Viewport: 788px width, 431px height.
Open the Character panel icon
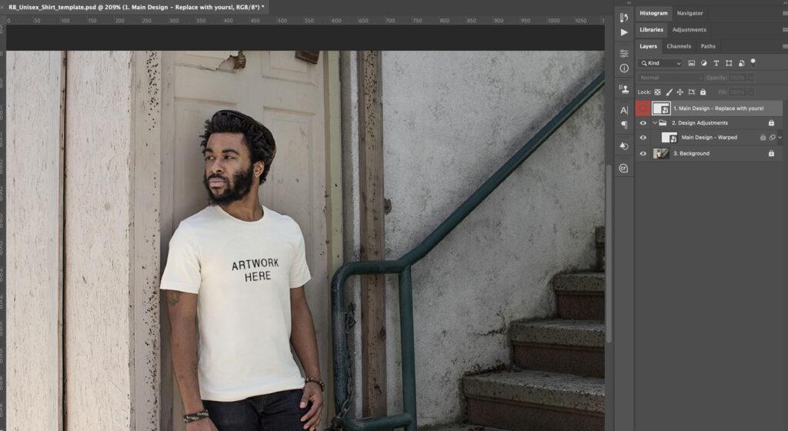(624, 110)
